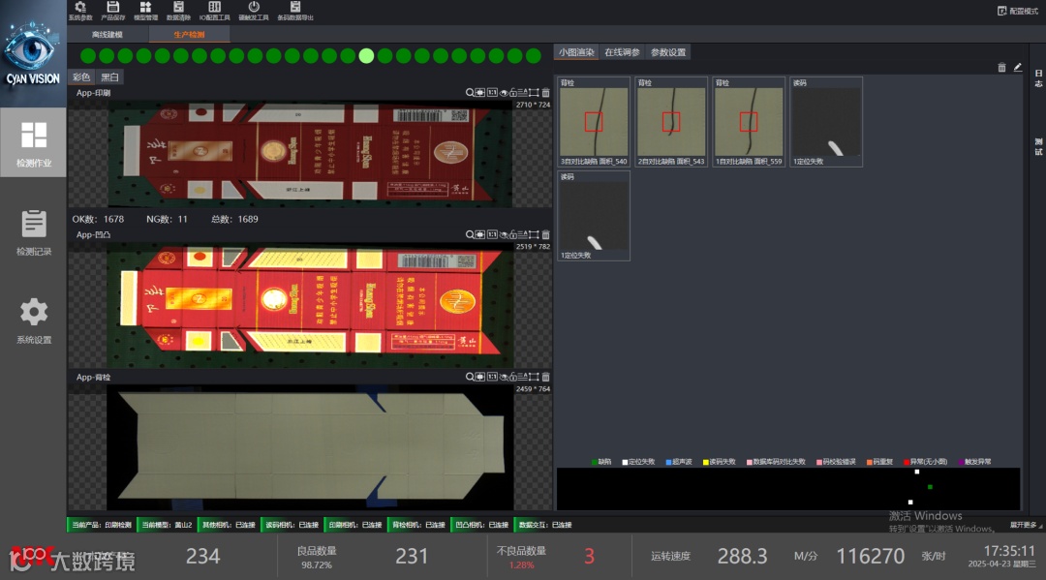1046x580 pixels.
Task: Click 背检相机: 已连接 status entry
Action: point(417,525)
